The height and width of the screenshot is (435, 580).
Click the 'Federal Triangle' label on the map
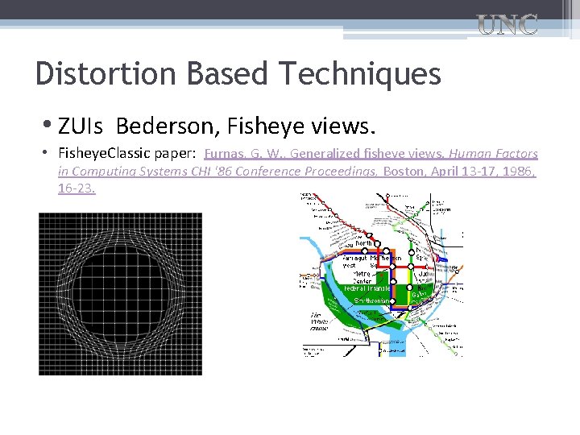tap(367, 288)
